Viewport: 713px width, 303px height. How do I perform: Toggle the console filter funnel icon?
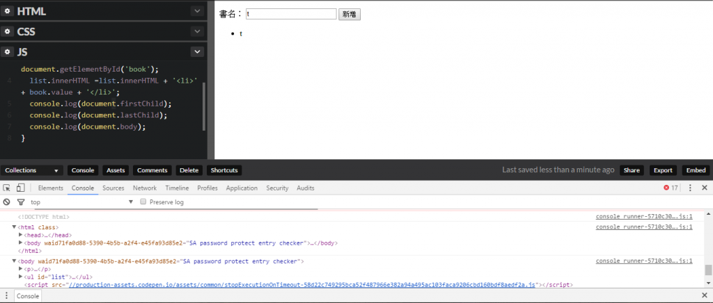(20, 202)
